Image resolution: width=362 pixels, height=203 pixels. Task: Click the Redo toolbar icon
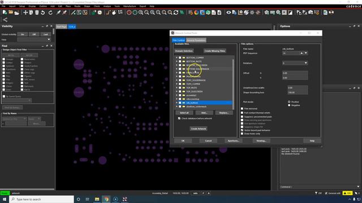click(x=50, y=12)
